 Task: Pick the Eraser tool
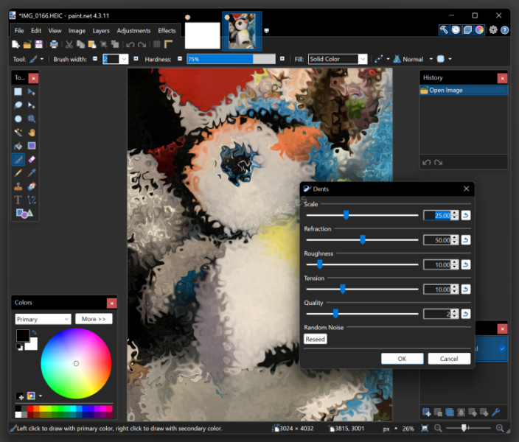[32, 159]
